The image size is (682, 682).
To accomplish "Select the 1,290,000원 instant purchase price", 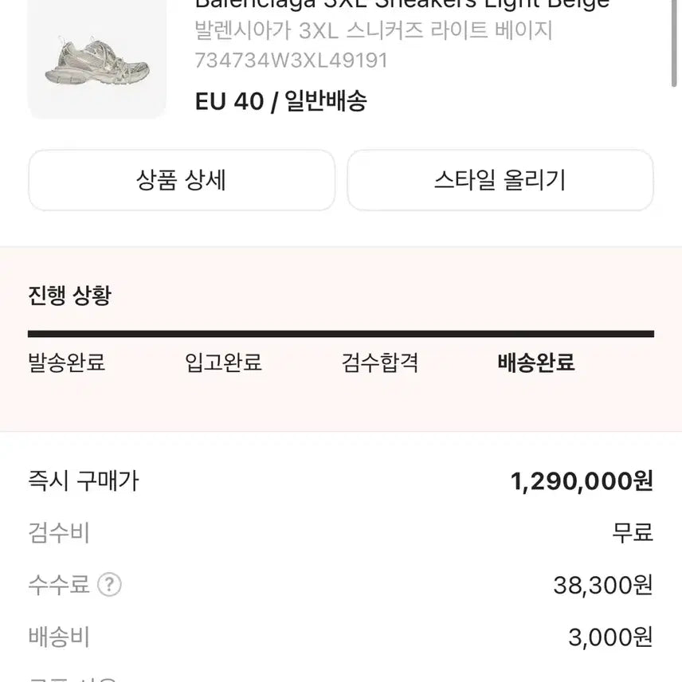I will click(x=584, y=480).
